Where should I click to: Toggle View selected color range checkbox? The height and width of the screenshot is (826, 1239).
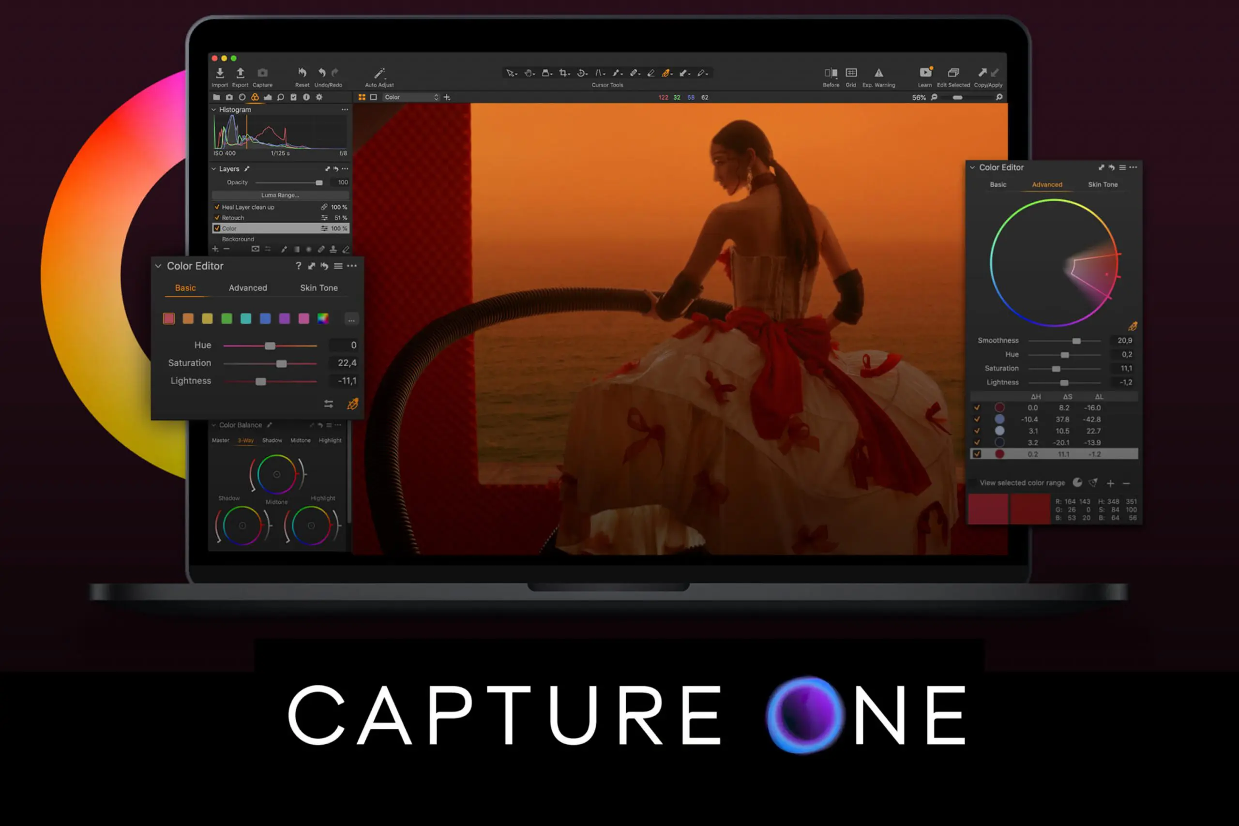(x=973, y=483)
